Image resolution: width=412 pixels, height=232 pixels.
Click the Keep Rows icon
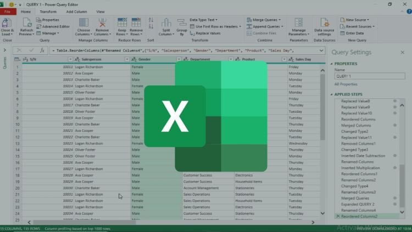[121, 24]
